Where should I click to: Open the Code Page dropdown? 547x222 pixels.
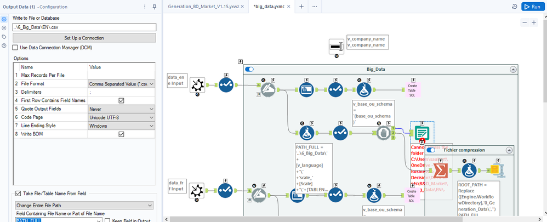pos(121,117)
